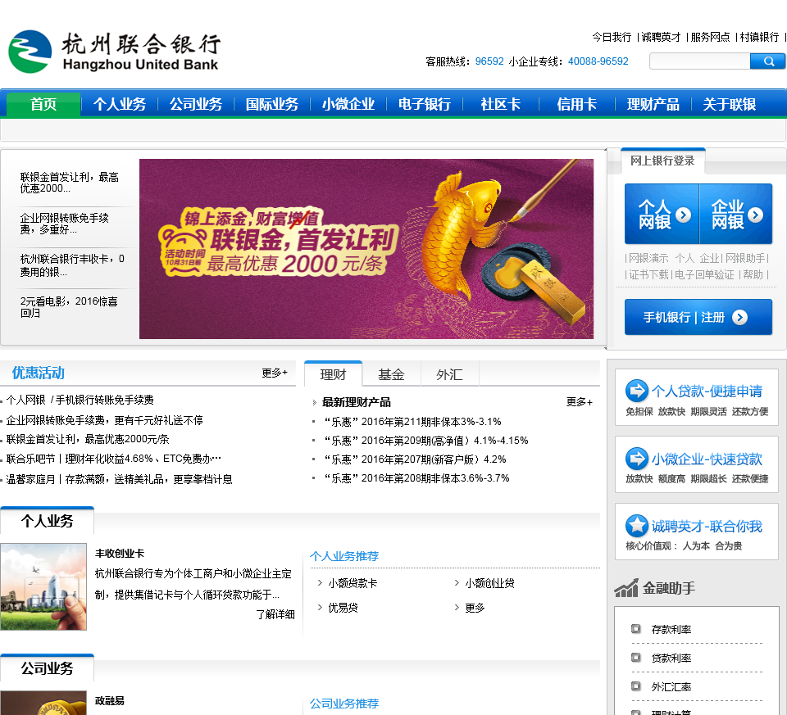Click 了解详细 under 丰收创业卡
The height and width of the screenshot is (715, 787).
point(275,614)
